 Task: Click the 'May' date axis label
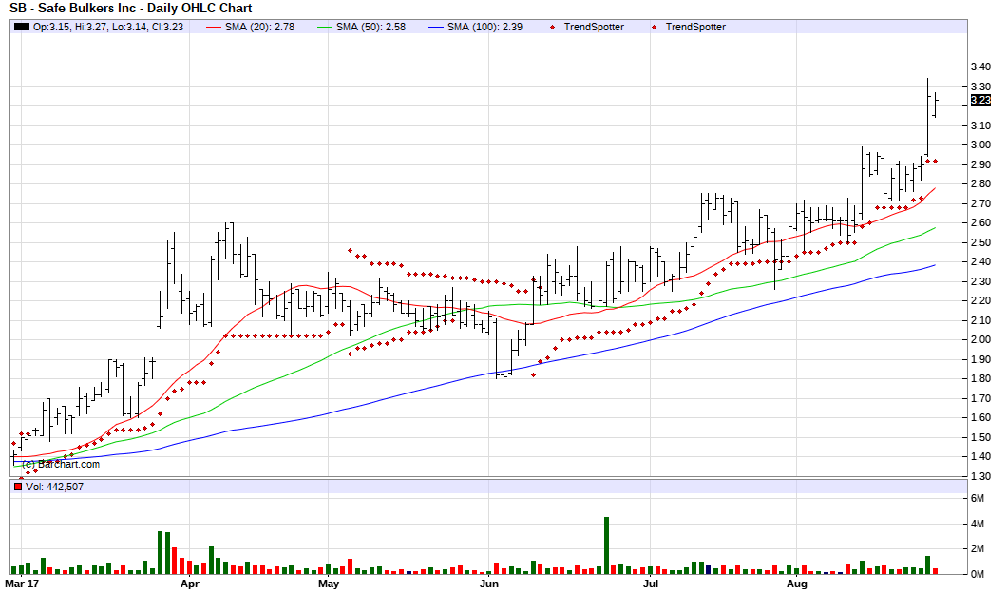pos(328,584)
